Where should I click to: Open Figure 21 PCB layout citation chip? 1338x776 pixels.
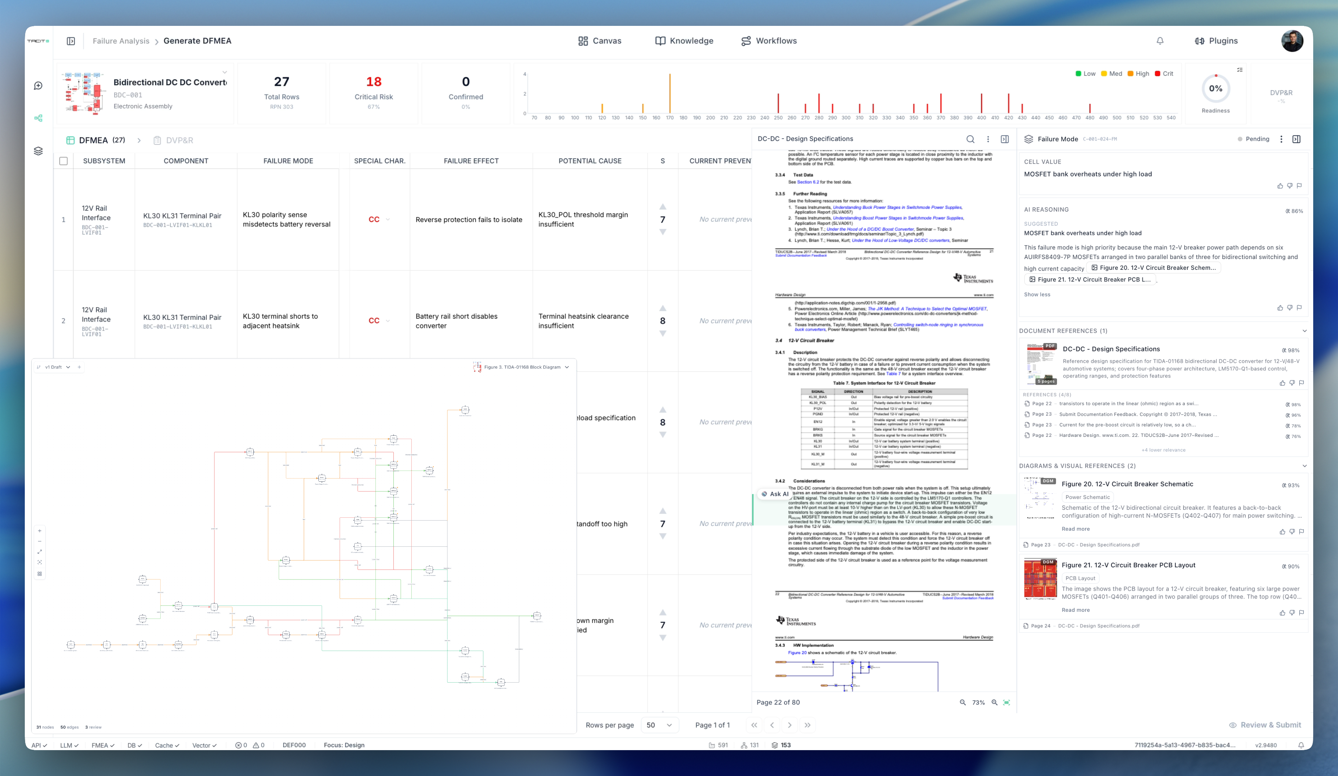click(1089, 279)
